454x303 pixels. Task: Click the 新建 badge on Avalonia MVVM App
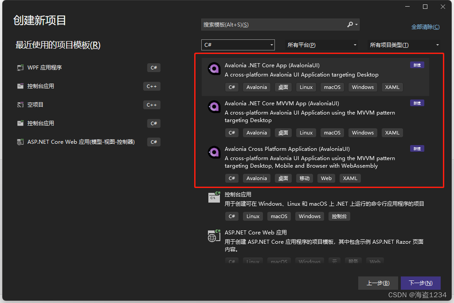(x=417, y=103)
